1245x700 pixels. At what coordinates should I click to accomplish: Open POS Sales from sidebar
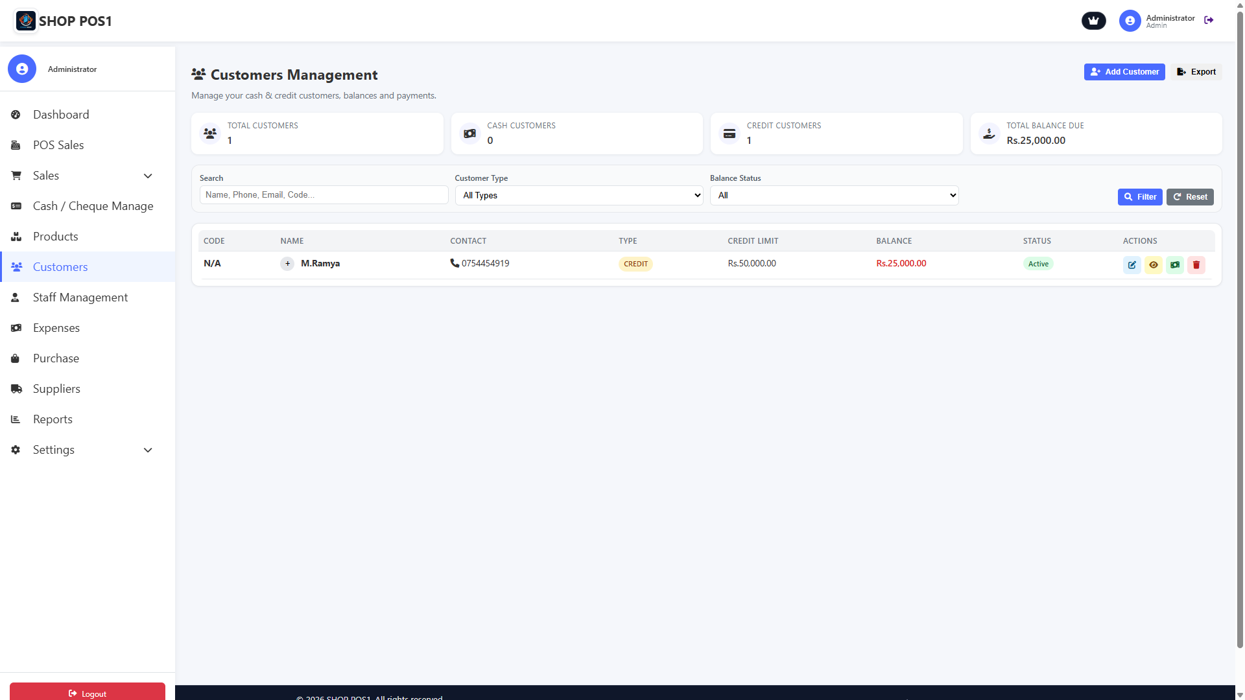coord(58,145)
